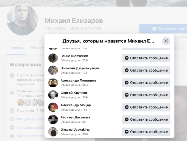Click the category folder icon near Музыкант/группа
187x141 pixels.
click(12, 136)
